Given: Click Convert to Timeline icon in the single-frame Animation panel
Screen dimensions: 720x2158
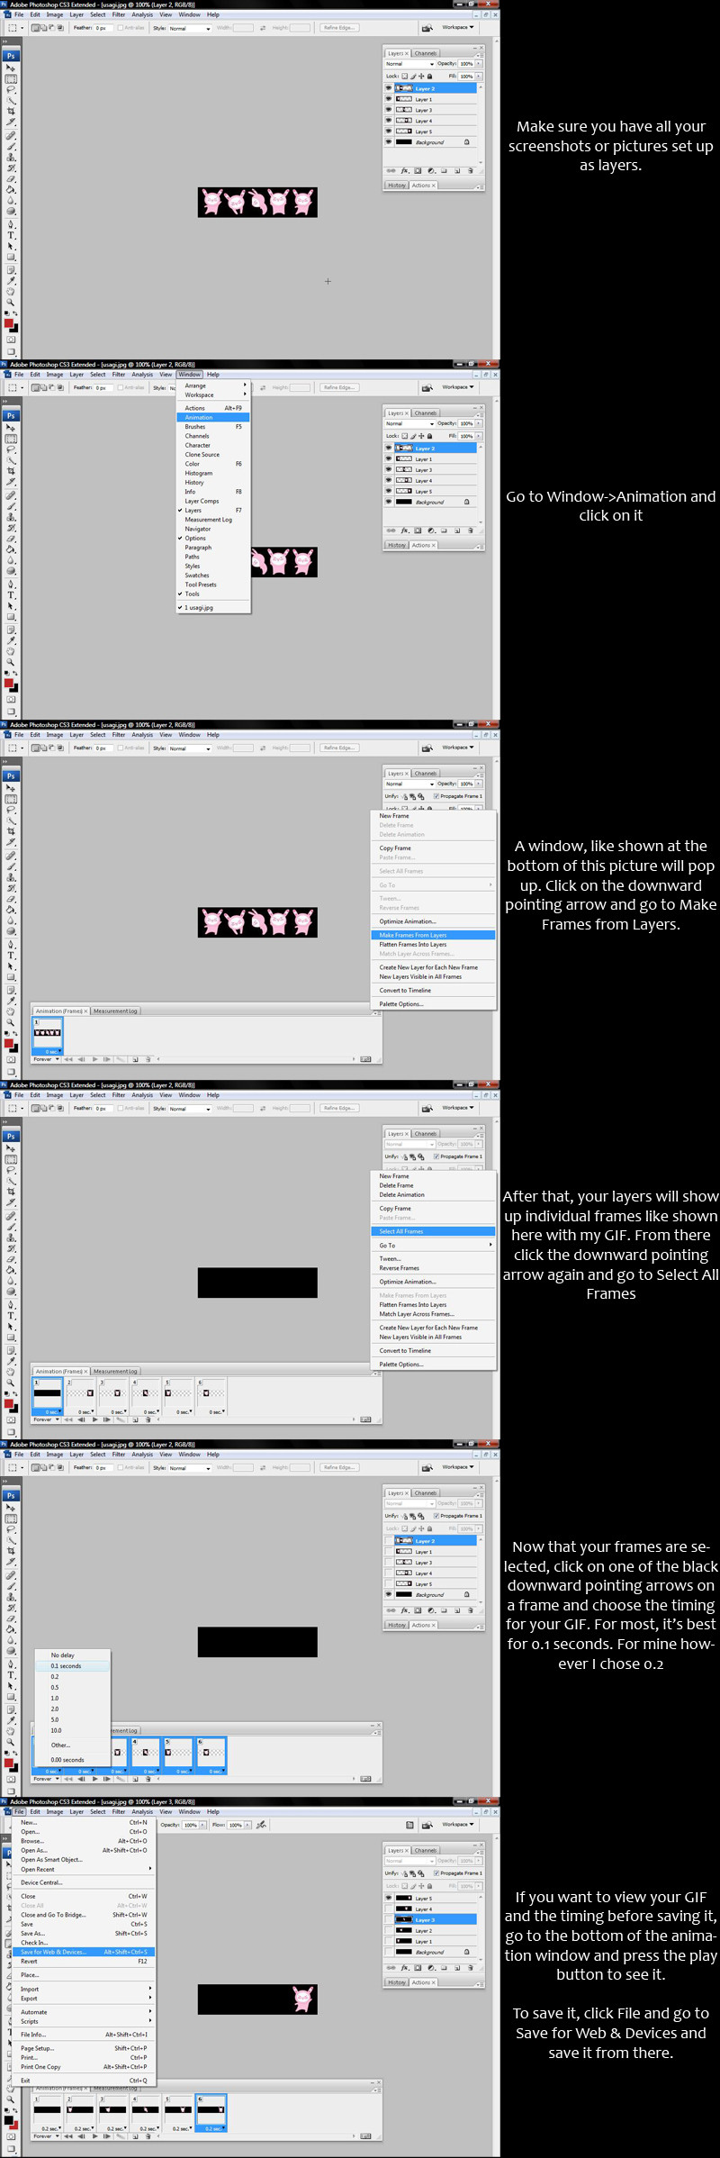Looking at the screenshot, I should (x=365, y=1059).
